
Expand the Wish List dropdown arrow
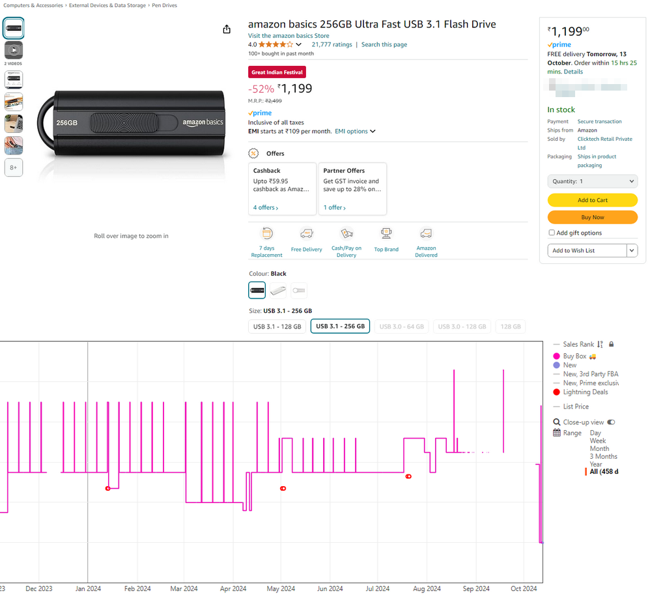(x=632, y=251)
